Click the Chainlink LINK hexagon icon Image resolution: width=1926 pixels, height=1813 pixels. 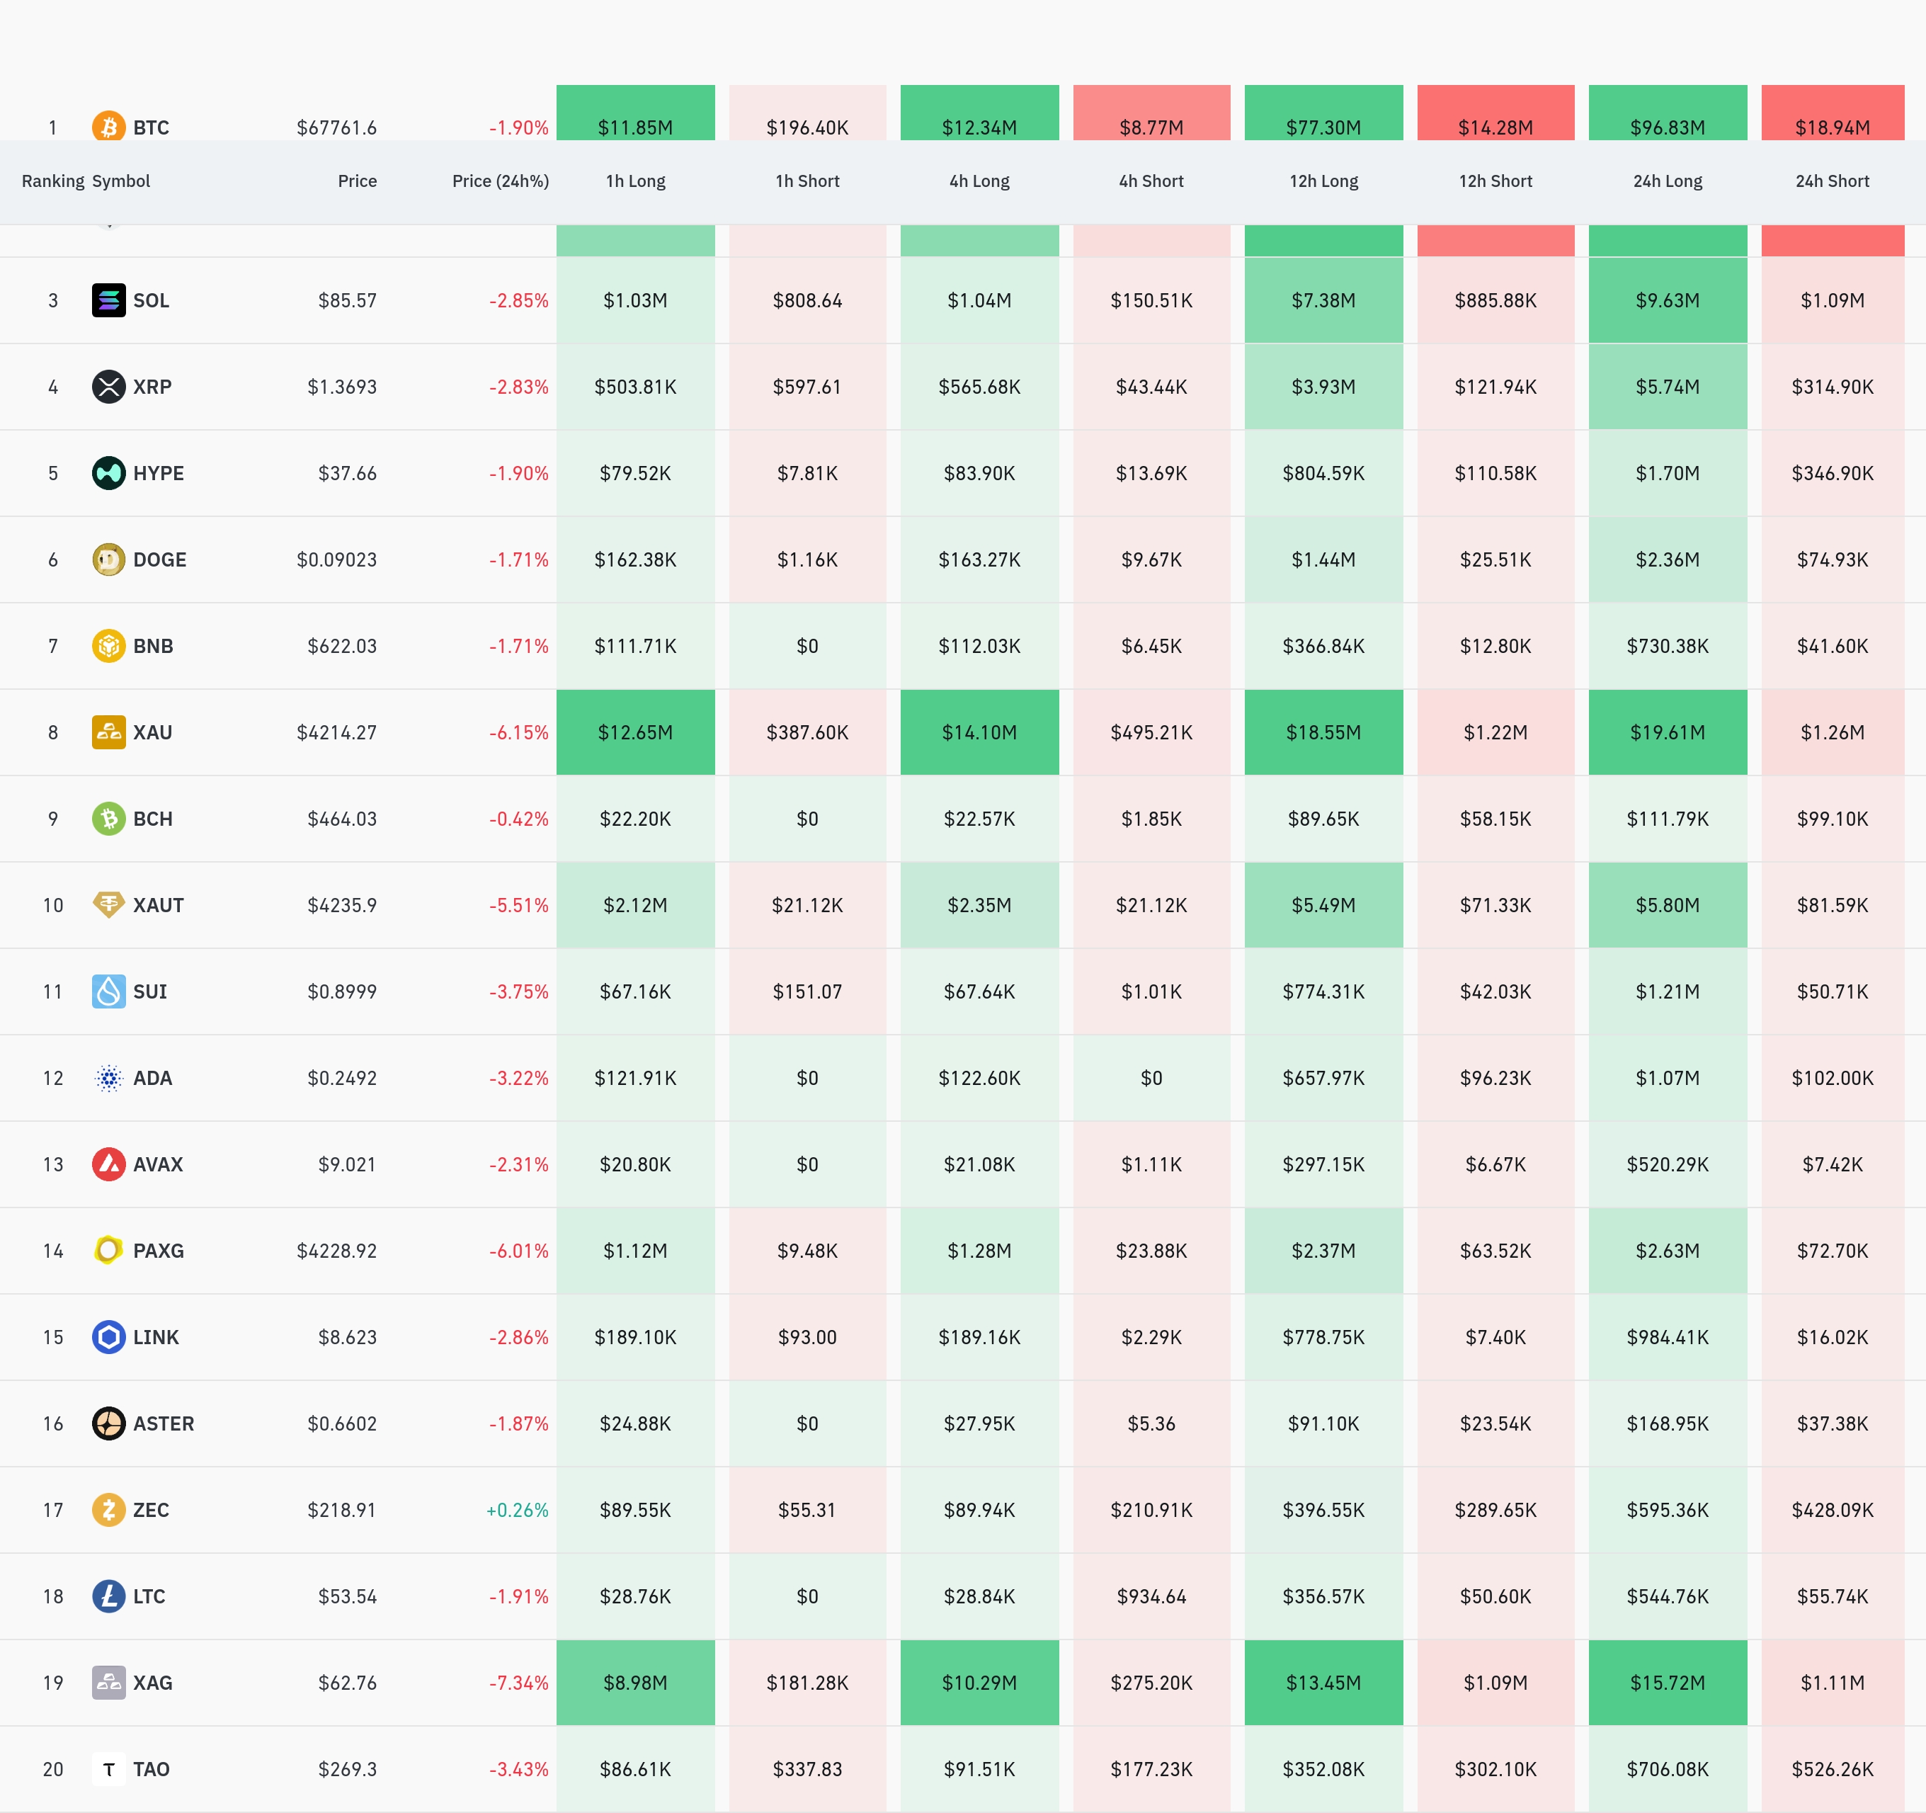pos(108,1337)
